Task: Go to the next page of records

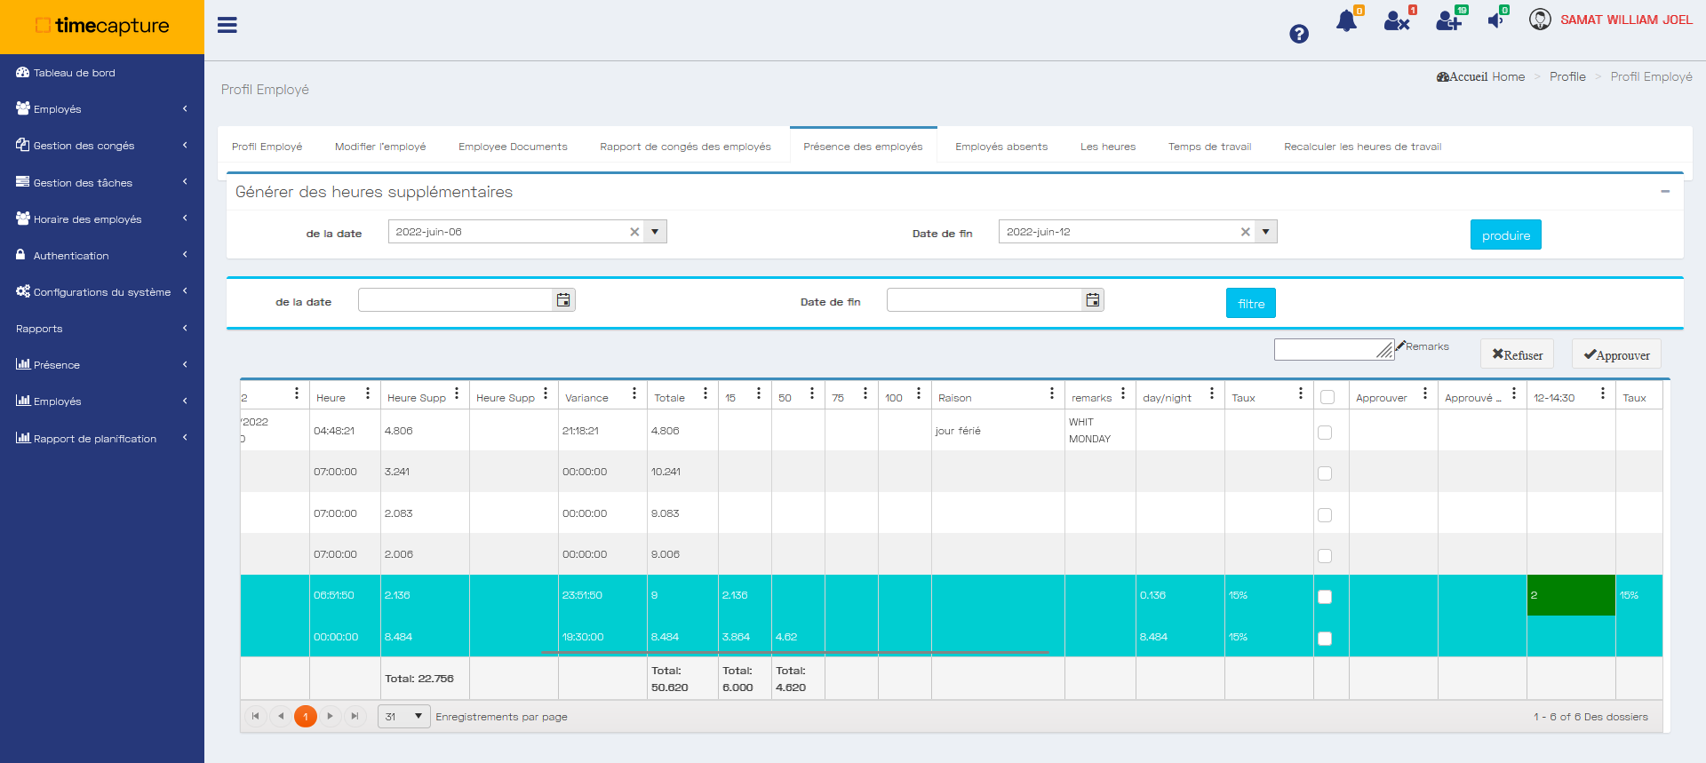Action: (331, 716)
